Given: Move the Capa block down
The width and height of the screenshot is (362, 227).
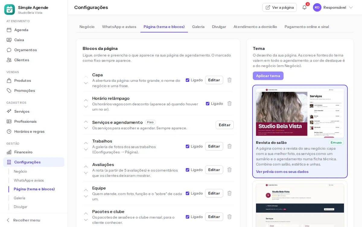Looking at the screenshot, I should [86, 83].
